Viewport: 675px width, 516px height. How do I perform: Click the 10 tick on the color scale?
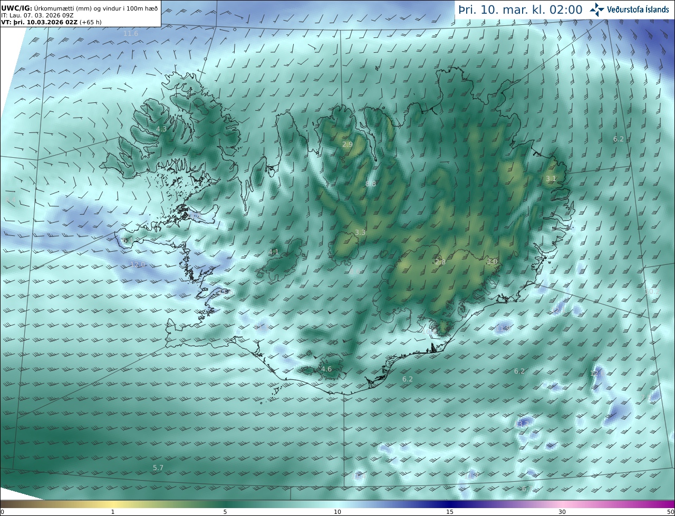[337, 512]
